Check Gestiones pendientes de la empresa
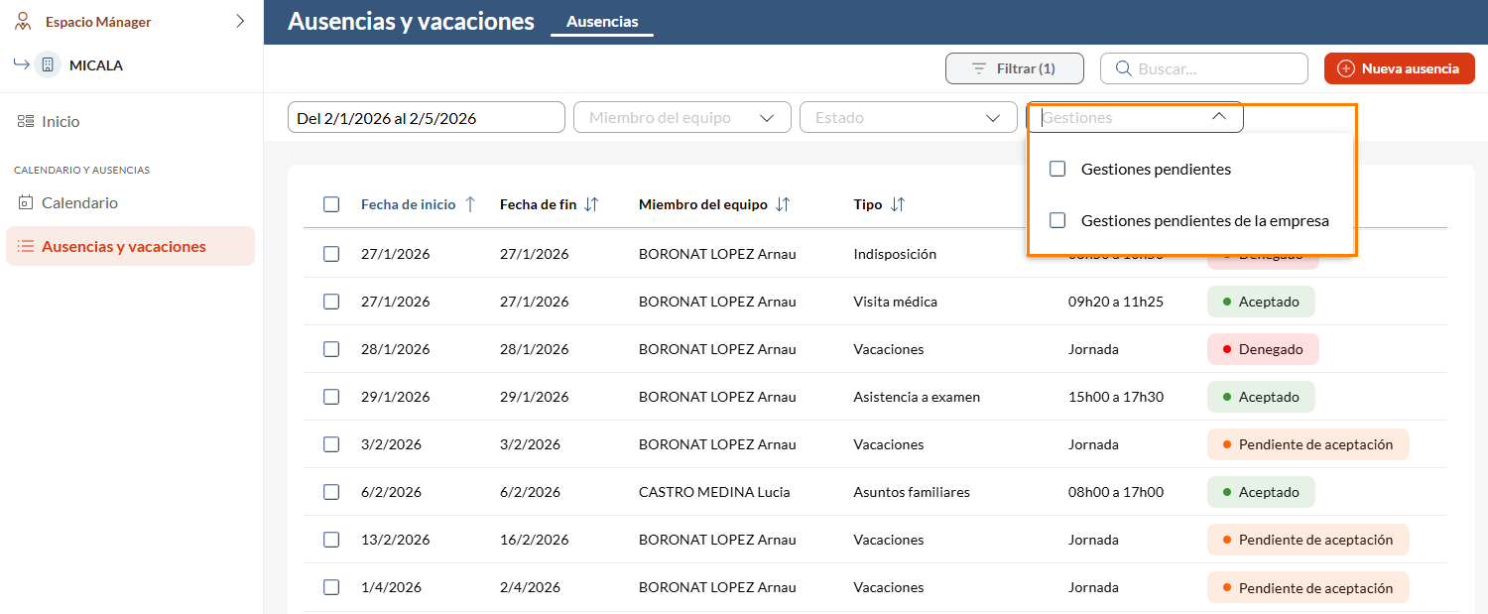Viewport: 1488px width, 614px height. click(x=1057, y=220)
